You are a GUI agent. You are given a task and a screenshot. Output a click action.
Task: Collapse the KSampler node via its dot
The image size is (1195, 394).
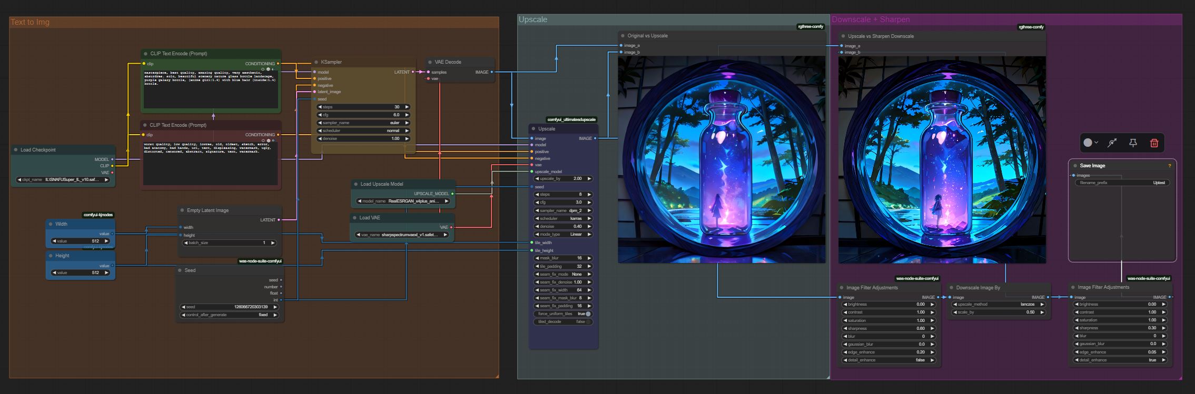tap(317, 62)
